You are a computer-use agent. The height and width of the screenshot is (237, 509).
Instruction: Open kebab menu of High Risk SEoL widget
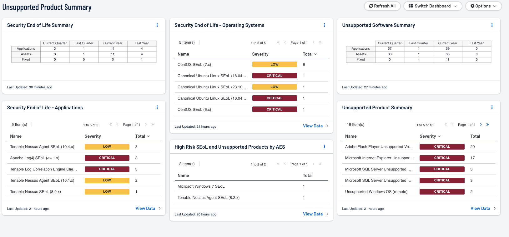[324, 146]
